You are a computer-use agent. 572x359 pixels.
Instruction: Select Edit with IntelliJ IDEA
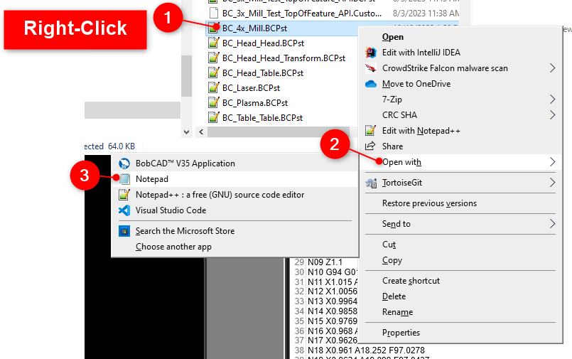pos(421,53)
